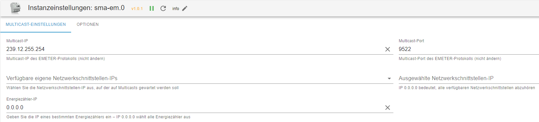Open the info link in the header
The height and width of the screenshot is (122, 539).
point(176,9)
